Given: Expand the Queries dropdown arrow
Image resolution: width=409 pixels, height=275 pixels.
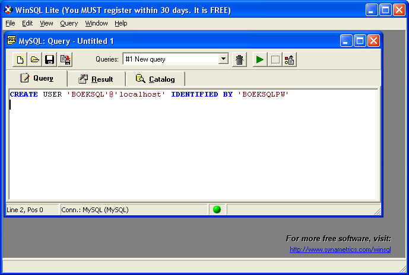Looking at the screenshot, I should [223, 59].
